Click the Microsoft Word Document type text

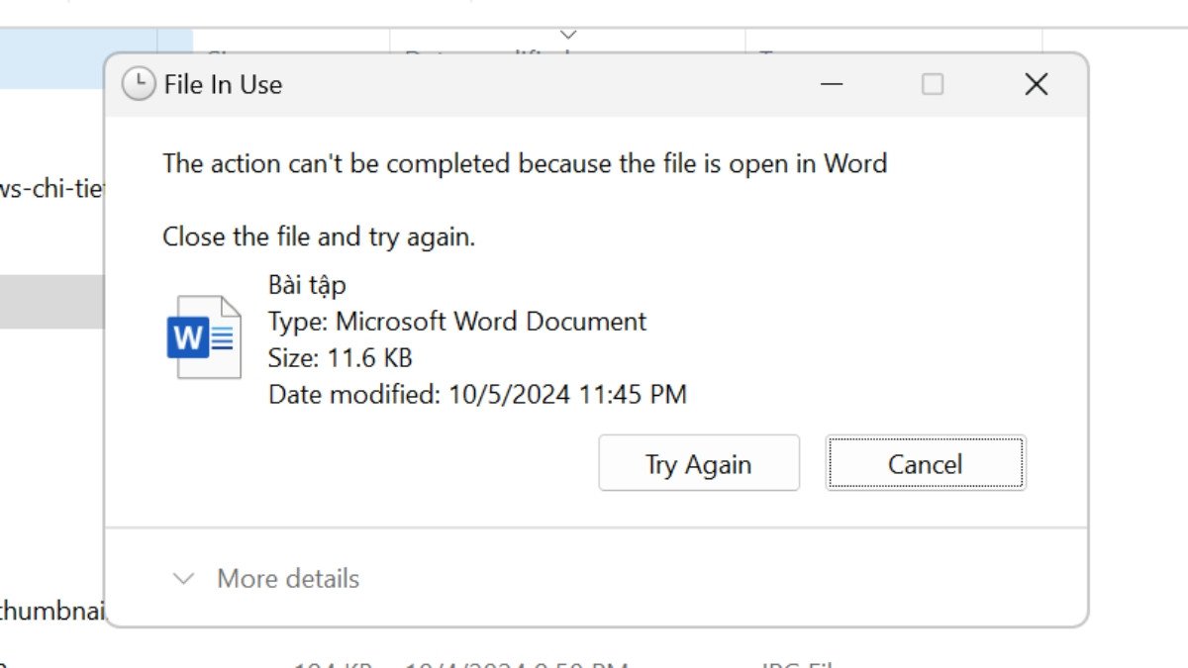pos(457,322)
